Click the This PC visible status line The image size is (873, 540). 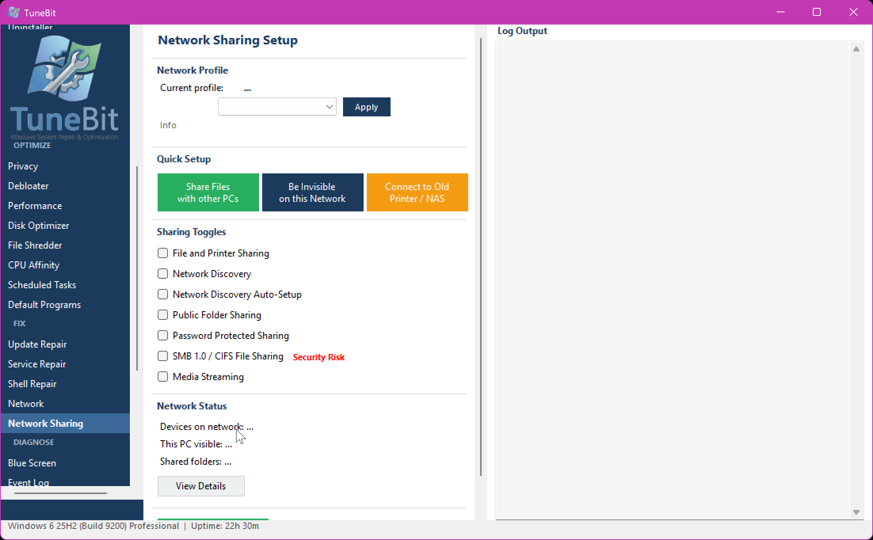click(x=196, y=444)
